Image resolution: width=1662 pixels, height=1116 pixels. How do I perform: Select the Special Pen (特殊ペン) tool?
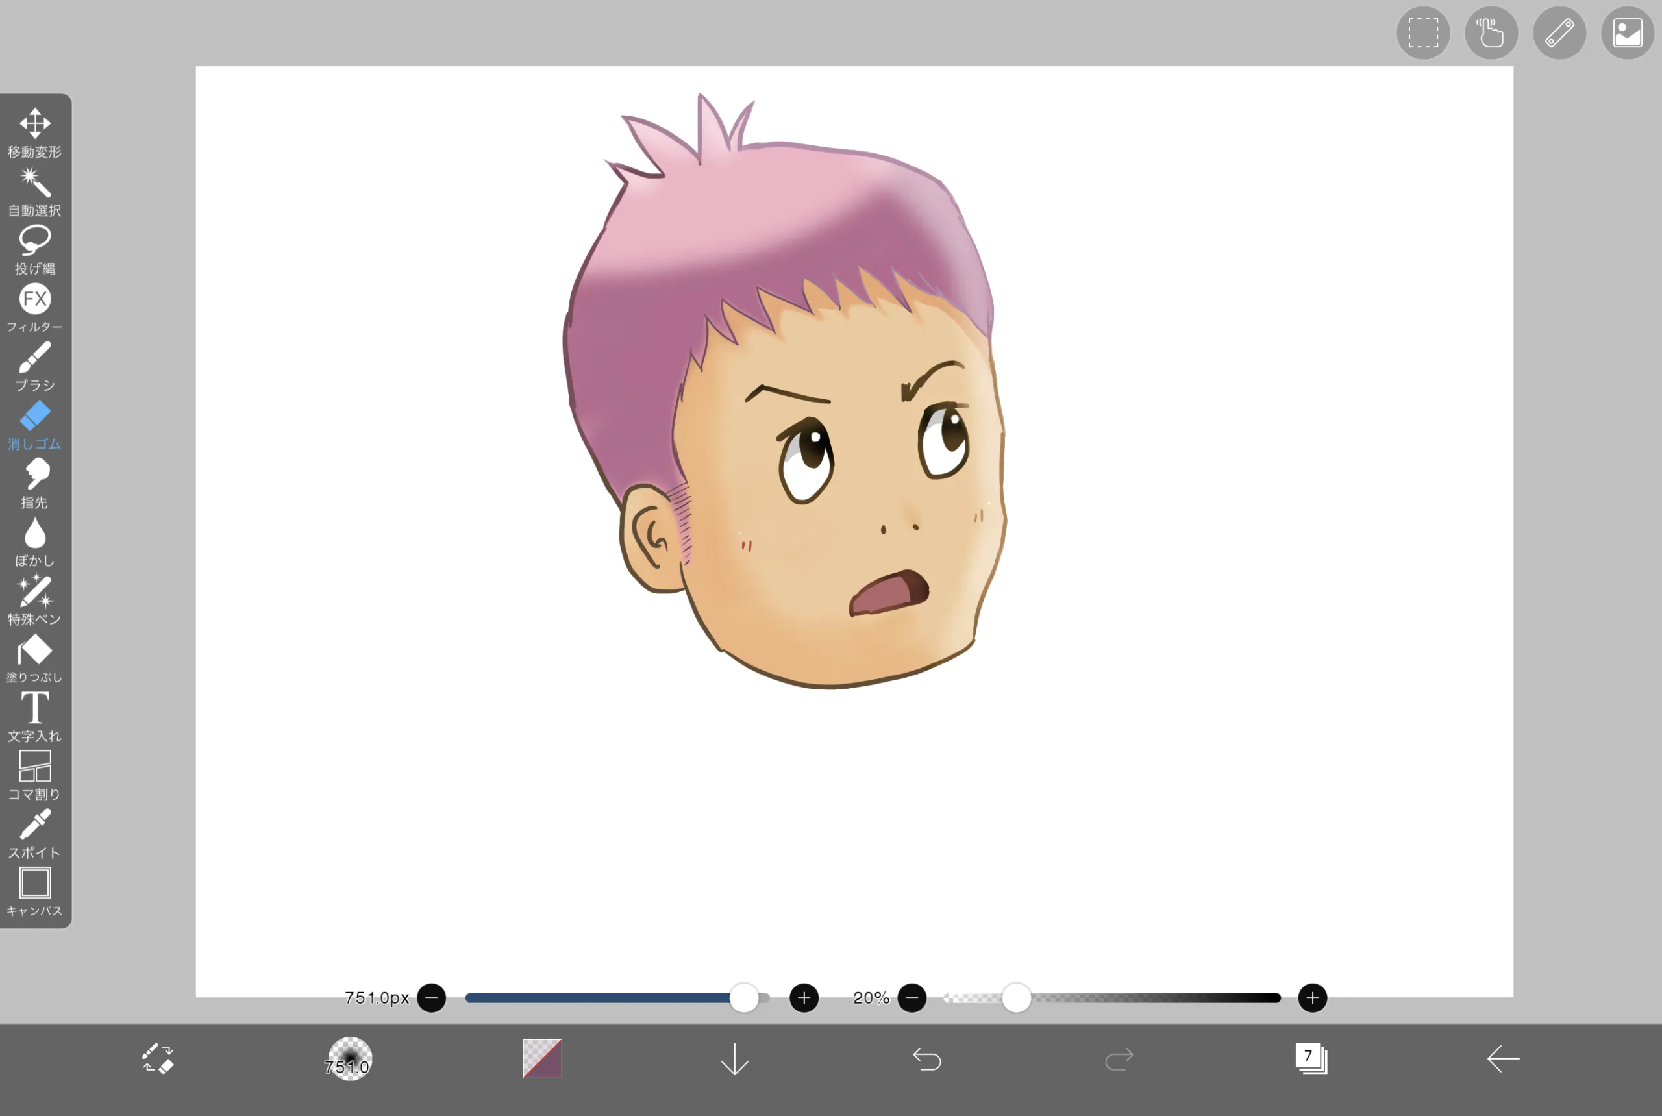(x=34, y=599)
